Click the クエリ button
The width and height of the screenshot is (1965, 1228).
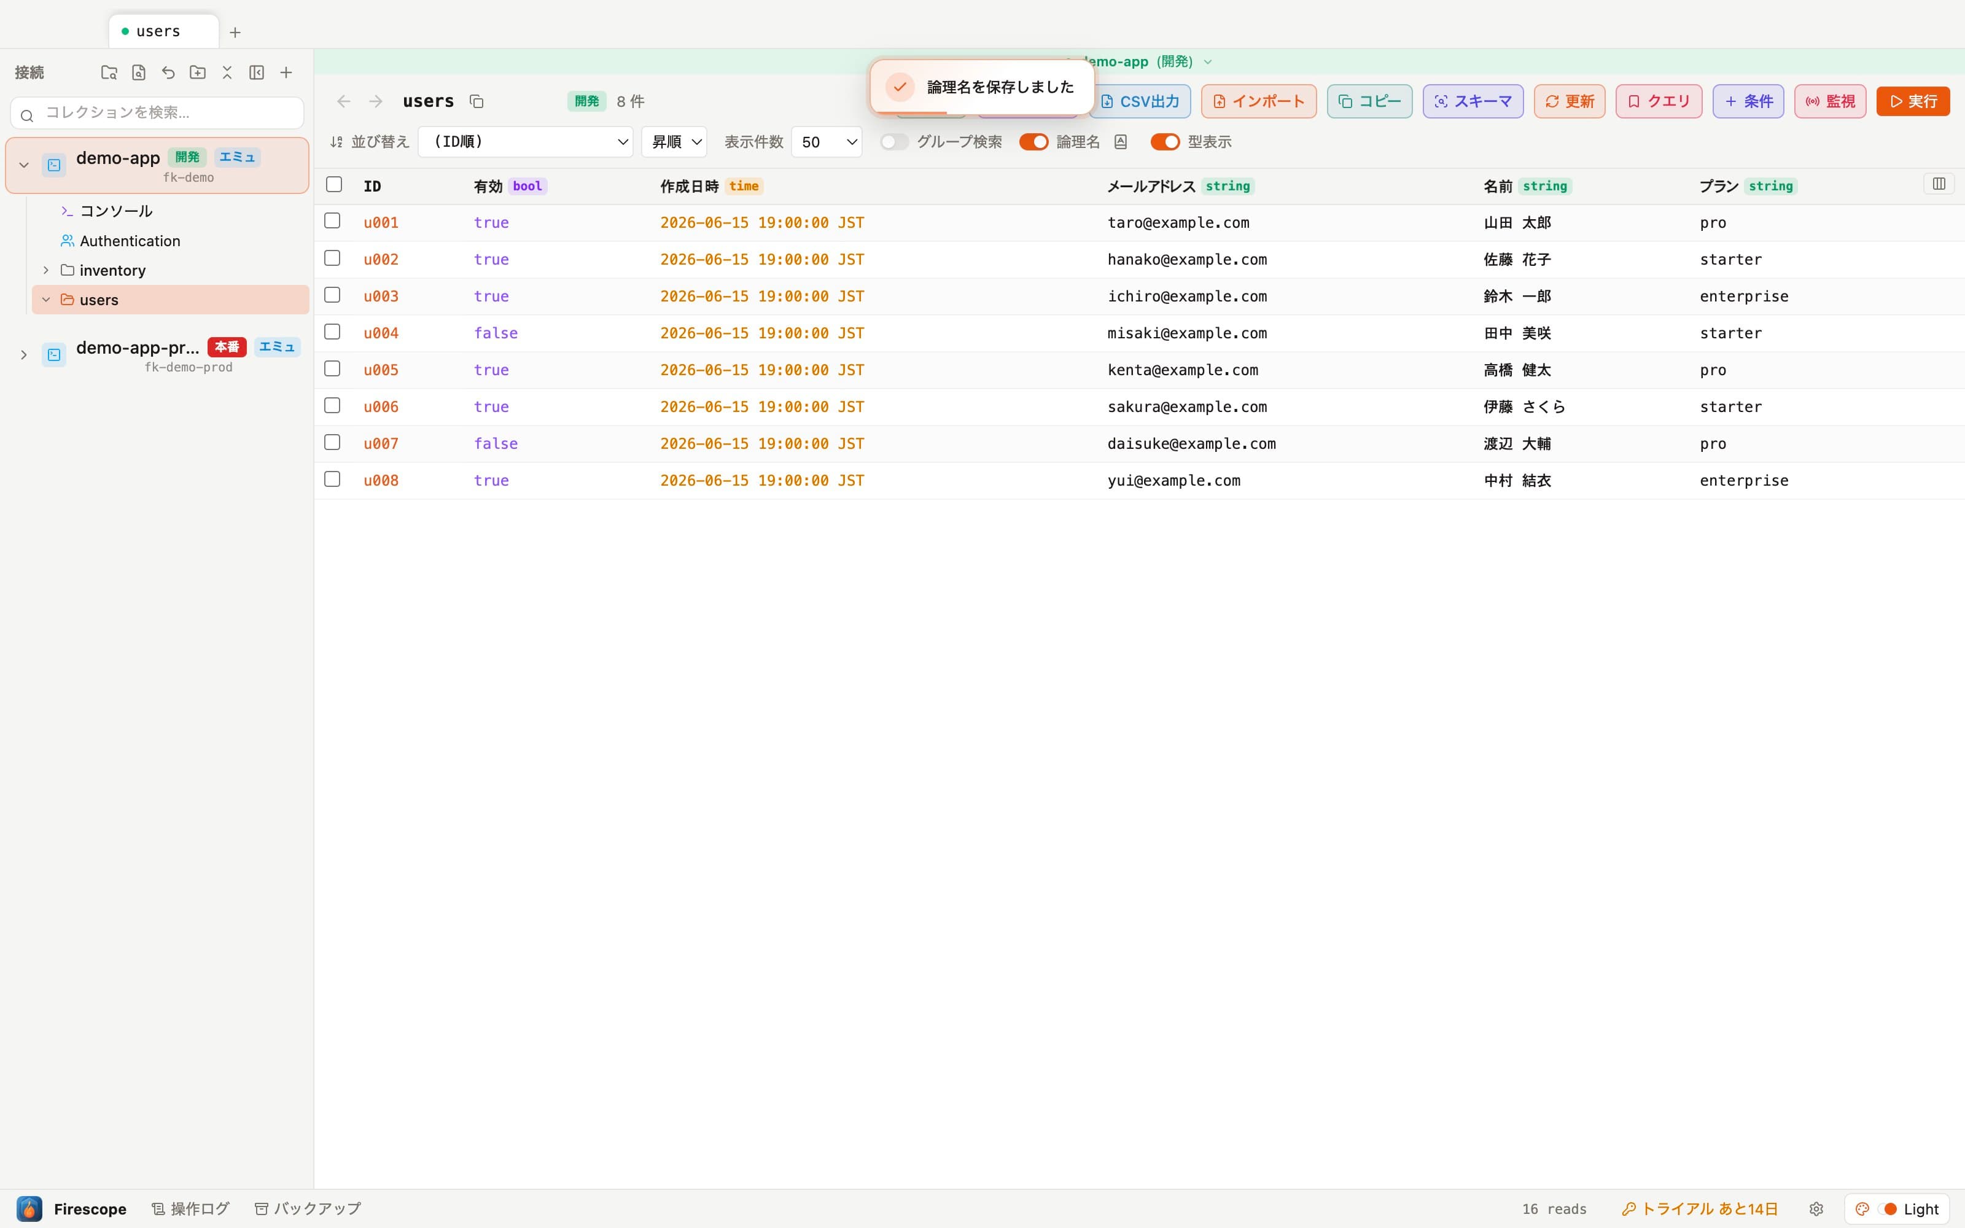pyautogui.click(x=1659, y=101)
